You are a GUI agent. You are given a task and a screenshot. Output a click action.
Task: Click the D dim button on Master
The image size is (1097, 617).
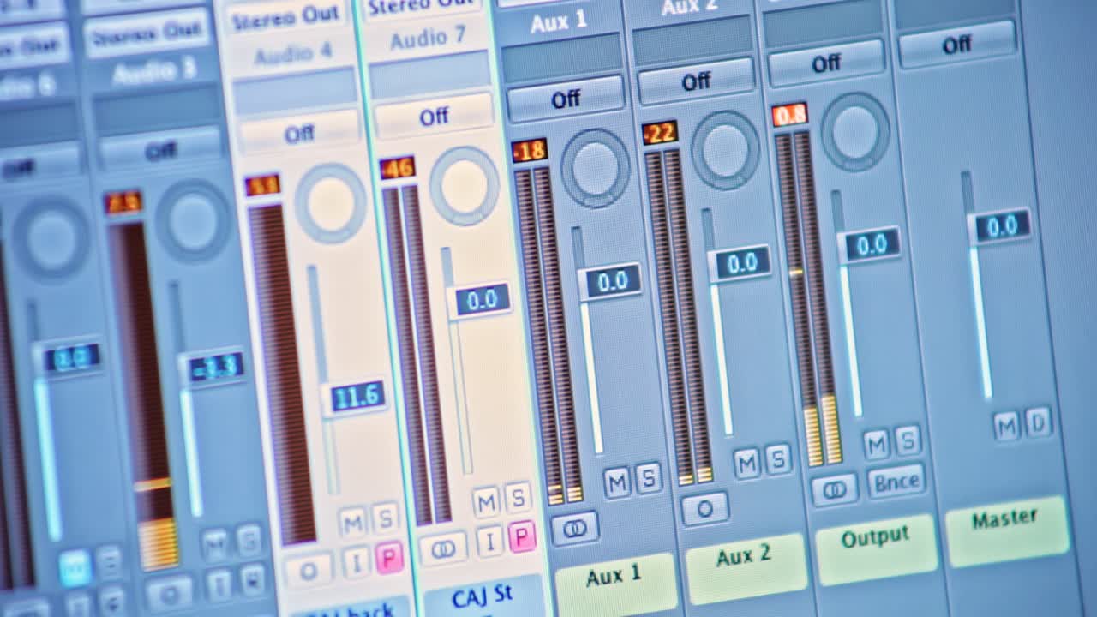point(1038,422)
